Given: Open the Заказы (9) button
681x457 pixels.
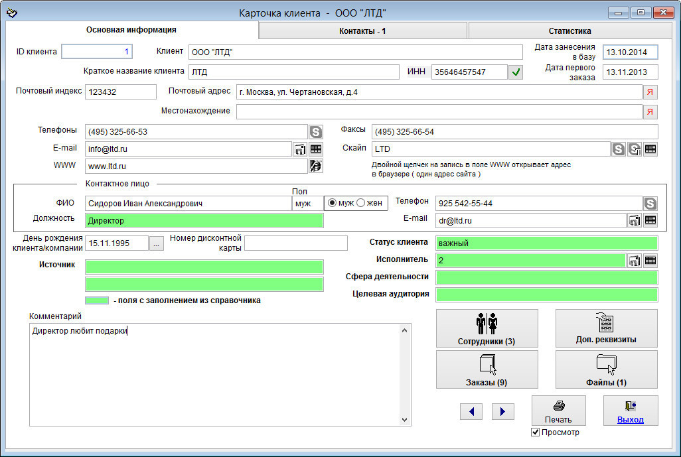Looking at the screenshot, I should (487, 369).
